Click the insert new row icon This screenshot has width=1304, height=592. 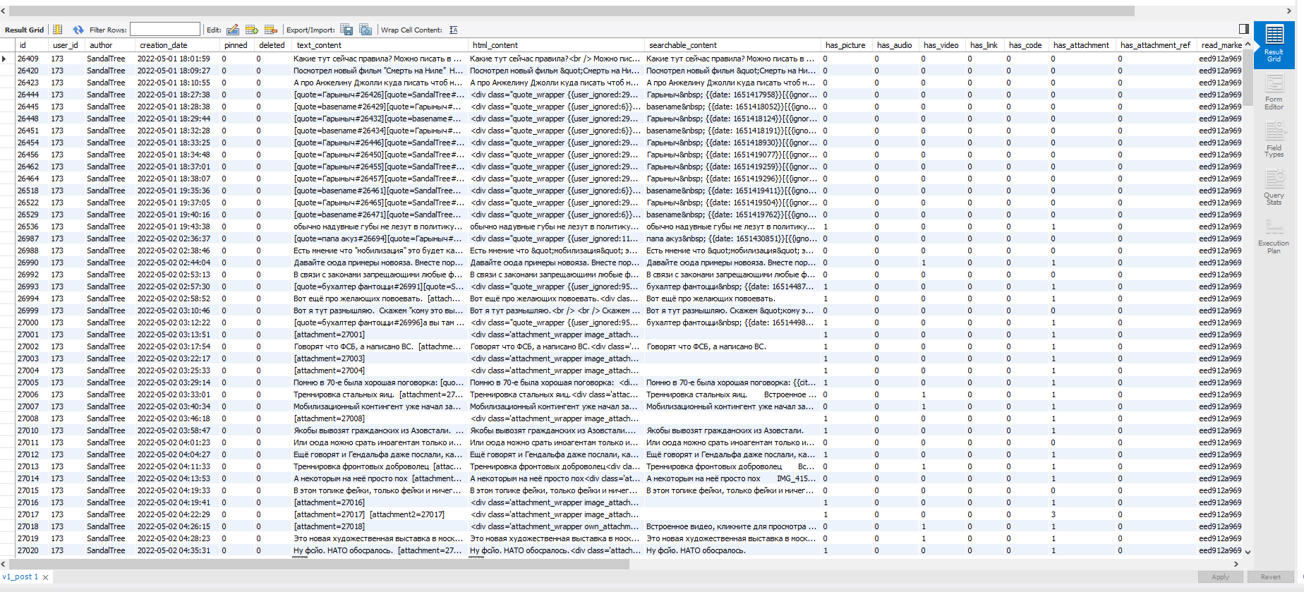coord(252,30)
